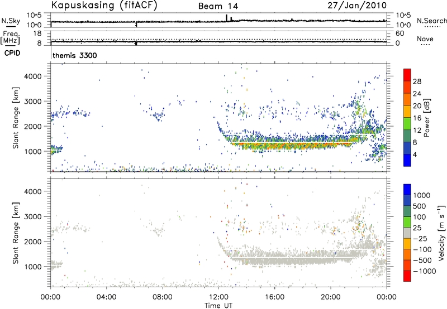Click the 28 tick on power colorbar

click(417, 81)
